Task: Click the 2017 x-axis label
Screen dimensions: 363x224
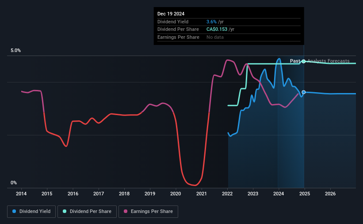Action: tap(99, 194)
